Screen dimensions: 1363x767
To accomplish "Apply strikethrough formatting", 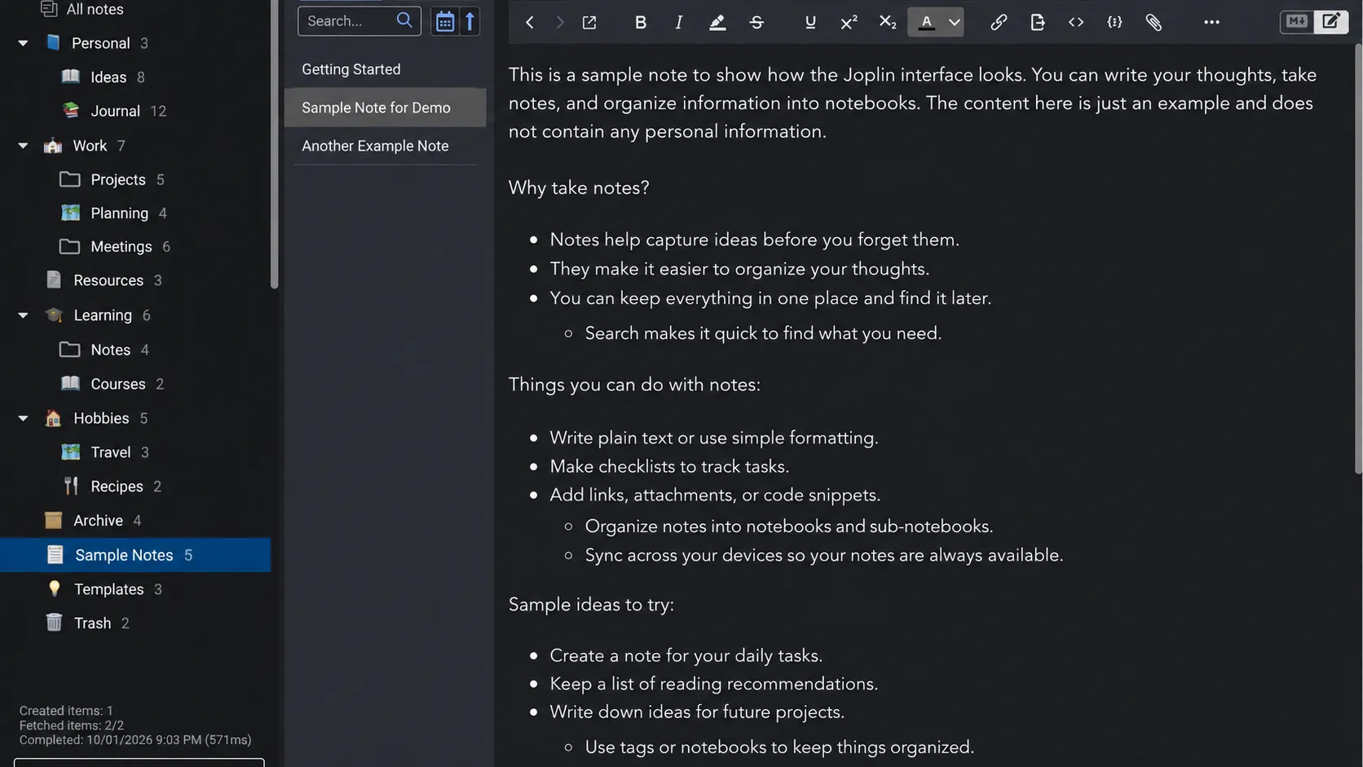I will [756, 22].
